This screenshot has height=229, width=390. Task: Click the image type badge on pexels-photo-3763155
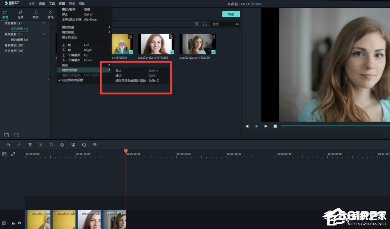(x=171, y=37)
